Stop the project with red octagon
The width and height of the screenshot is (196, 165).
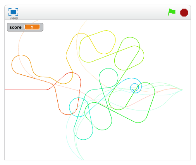(x=184, y=12)
